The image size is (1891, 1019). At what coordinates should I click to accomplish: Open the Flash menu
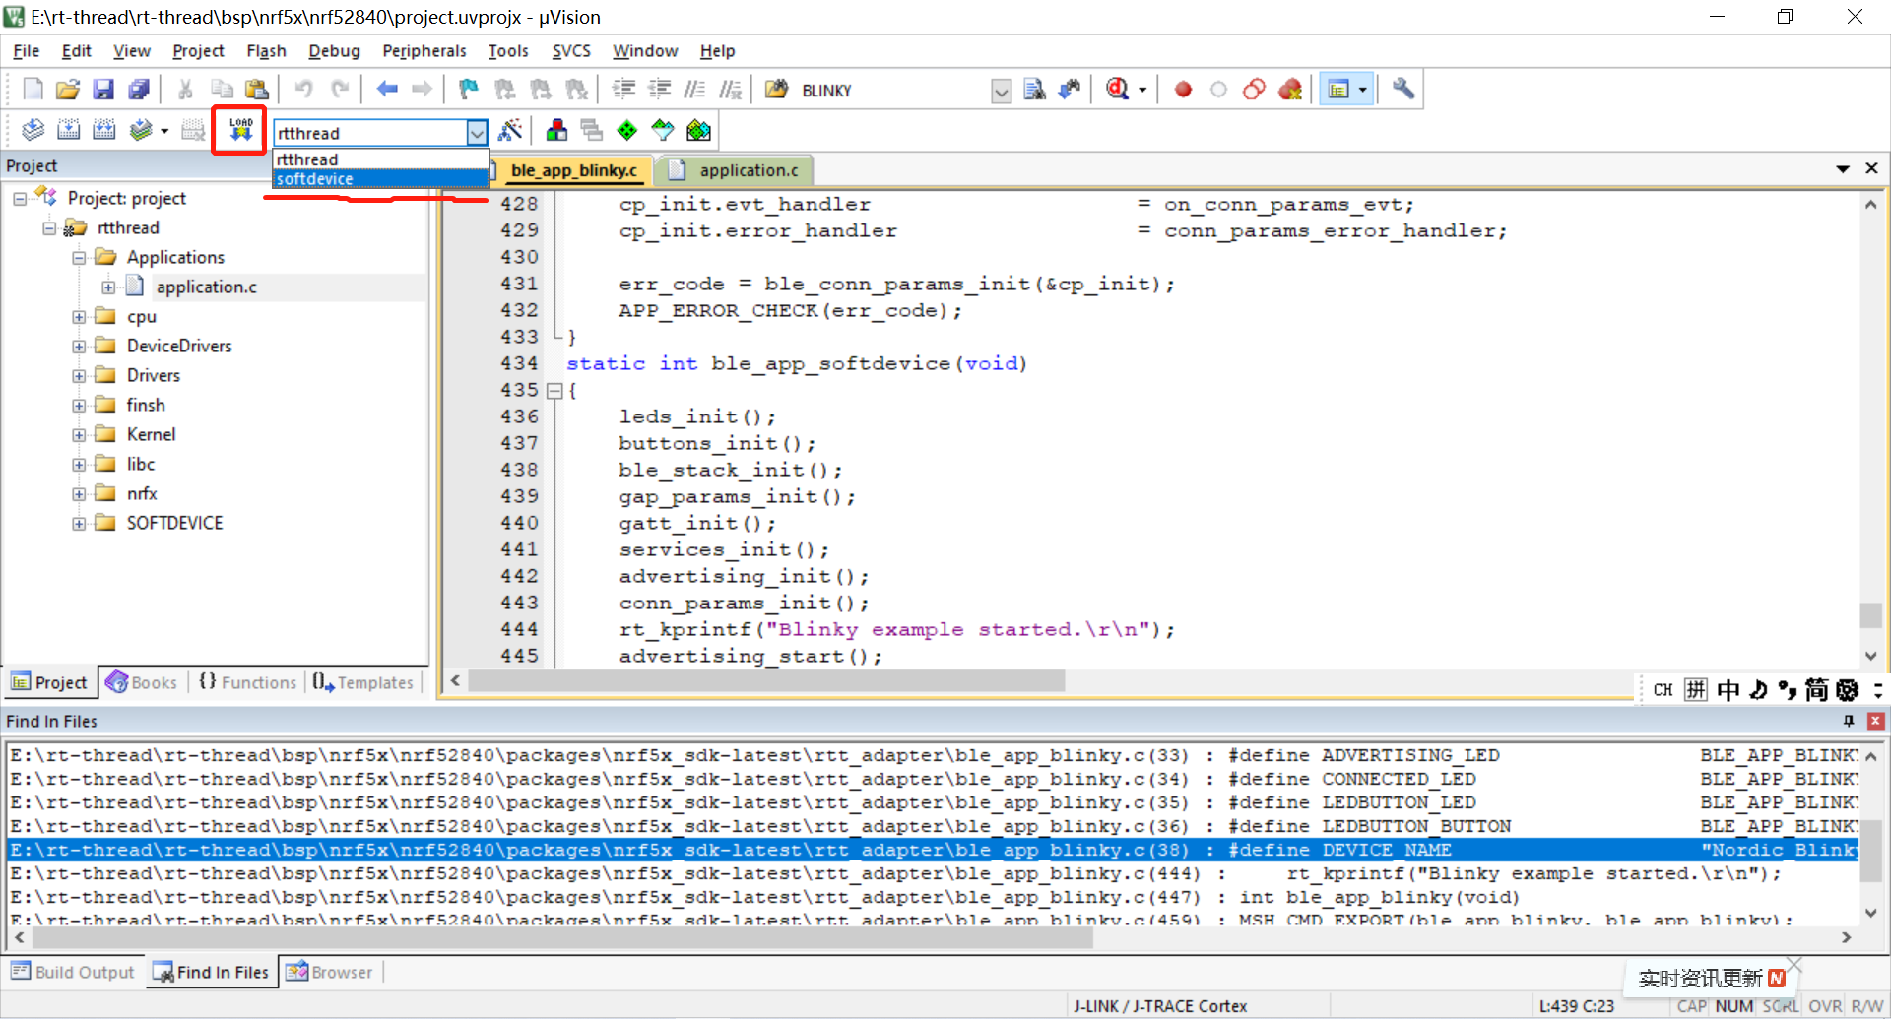[x=266, y=51]
